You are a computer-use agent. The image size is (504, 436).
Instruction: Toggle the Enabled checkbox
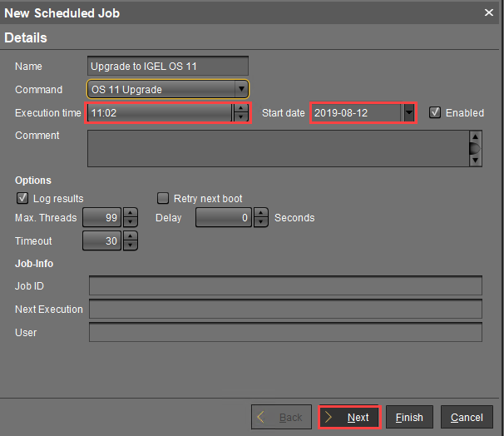pyautogui.click(x=435, y=112)
